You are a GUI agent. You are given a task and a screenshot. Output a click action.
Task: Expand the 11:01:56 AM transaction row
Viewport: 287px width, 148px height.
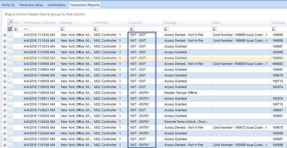pos(5,145)
